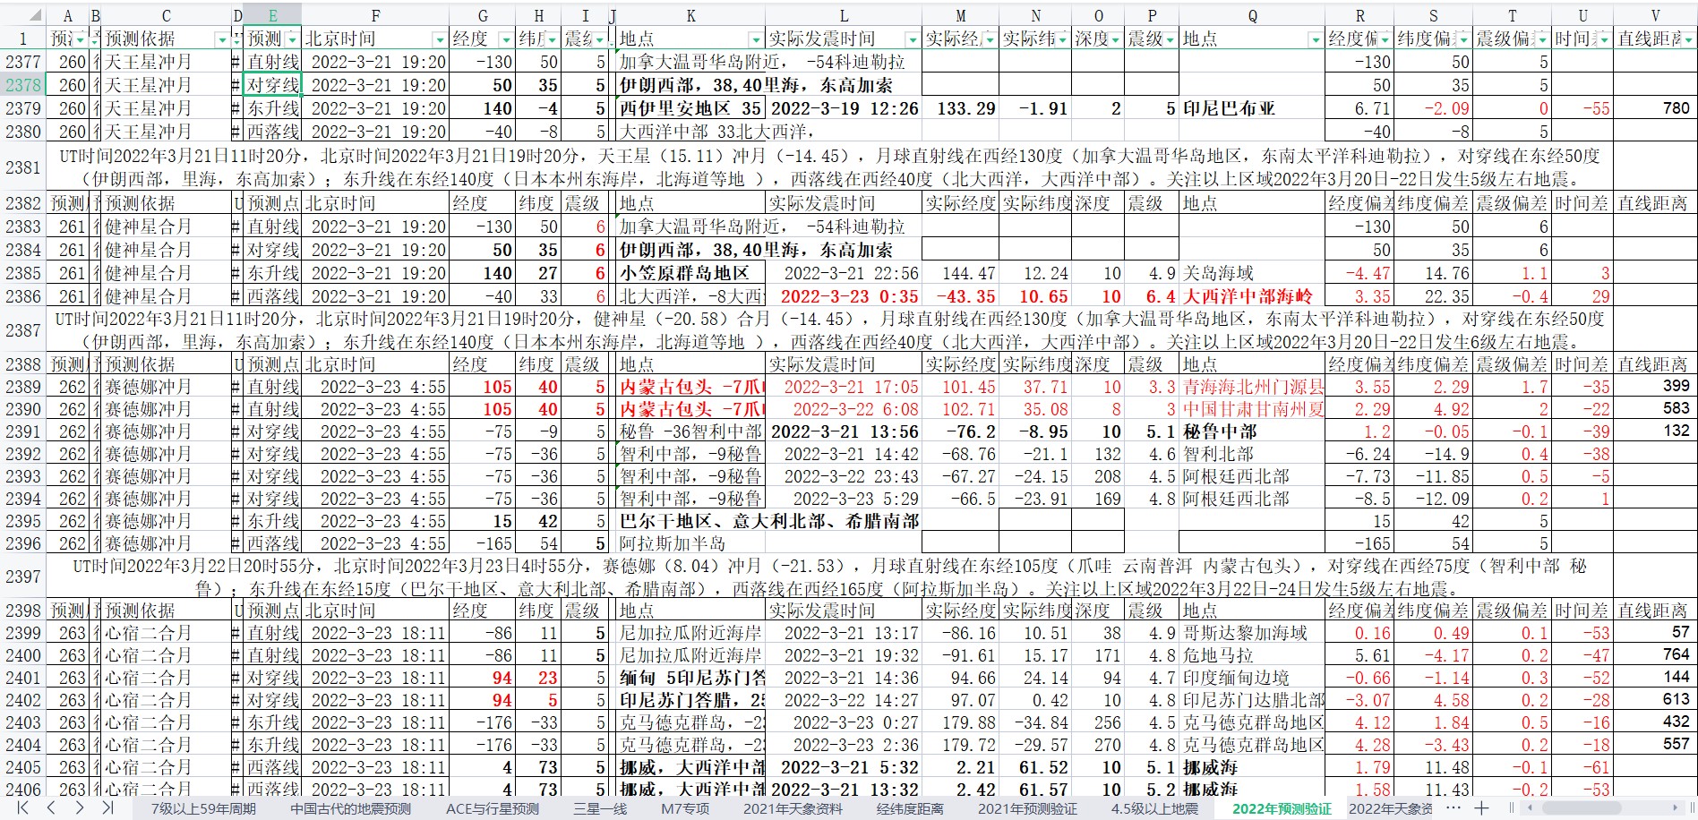This screenshot has width=1698, height=820.
Task: Select row header 2397
Action: (23, 577)
